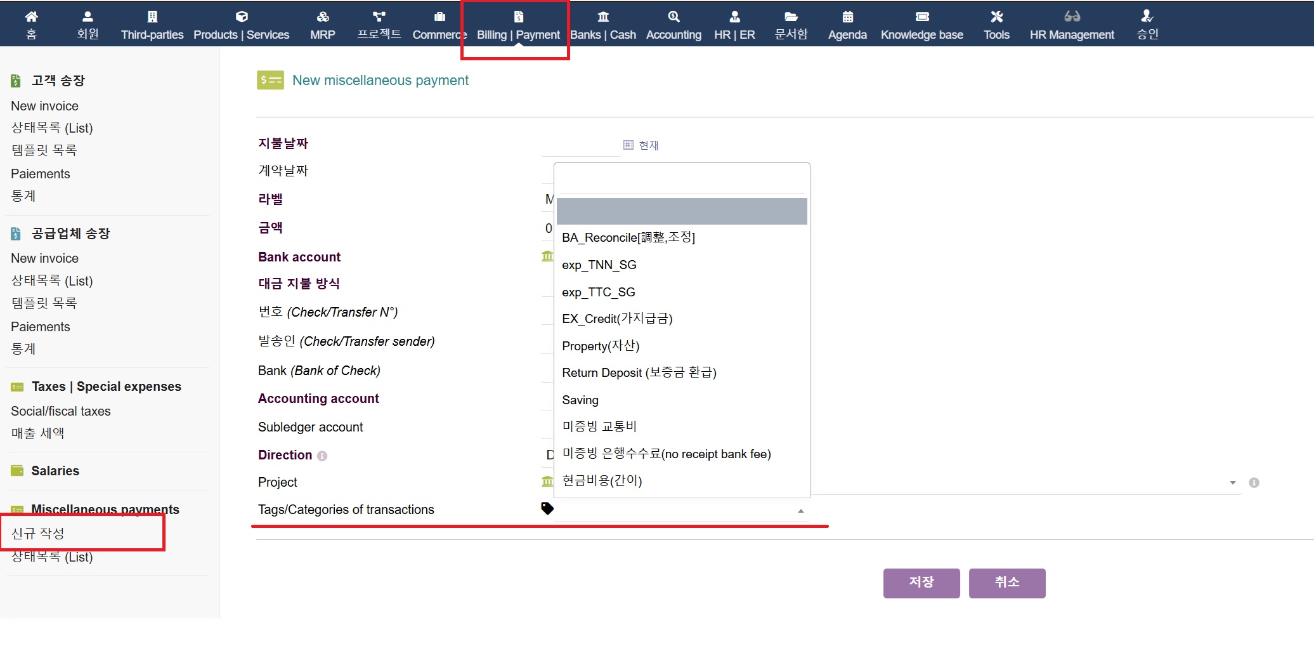Click the Banks | Cash icon

pos(602,16)
